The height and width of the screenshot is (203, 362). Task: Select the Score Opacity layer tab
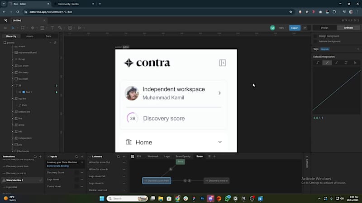[183, 156]
